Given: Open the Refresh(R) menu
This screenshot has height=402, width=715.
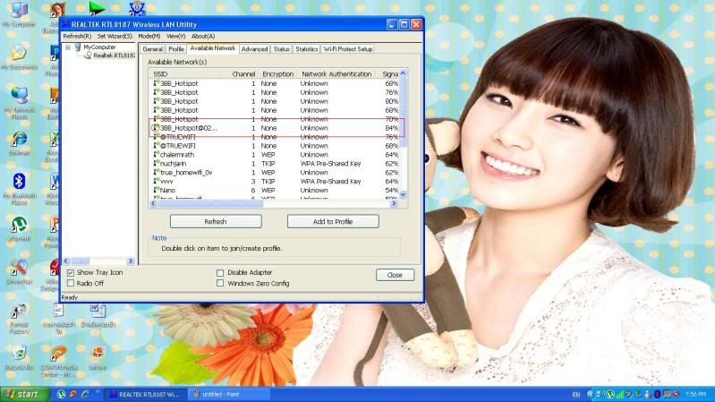Looking at the screenshot, I should [x=77, y=36].
